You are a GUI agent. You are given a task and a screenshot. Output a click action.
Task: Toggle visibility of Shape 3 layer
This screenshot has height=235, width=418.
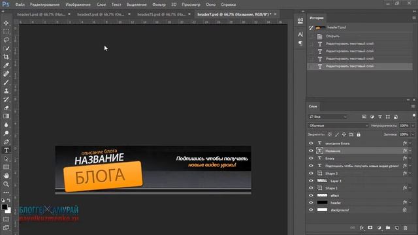tap(311, 174)
